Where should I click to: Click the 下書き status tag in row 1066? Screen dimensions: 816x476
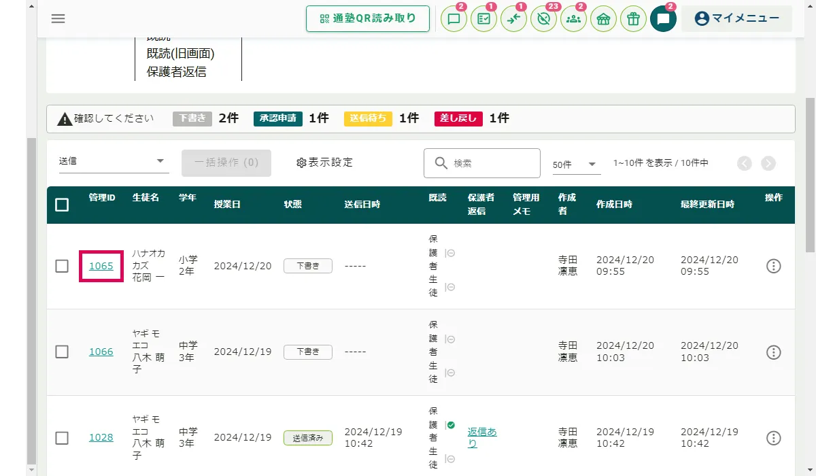[308, 352]
